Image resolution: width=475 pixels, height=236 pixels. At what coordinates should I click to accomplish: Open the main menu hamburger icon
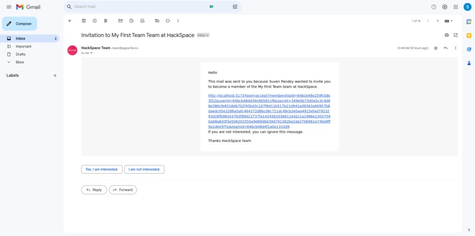click(9, 7)
